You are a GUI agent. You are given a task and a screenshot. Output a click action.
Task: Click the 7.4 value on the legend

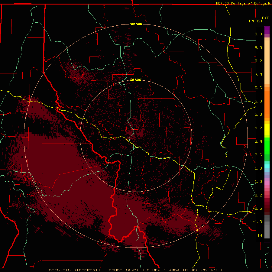pos(258,74)
